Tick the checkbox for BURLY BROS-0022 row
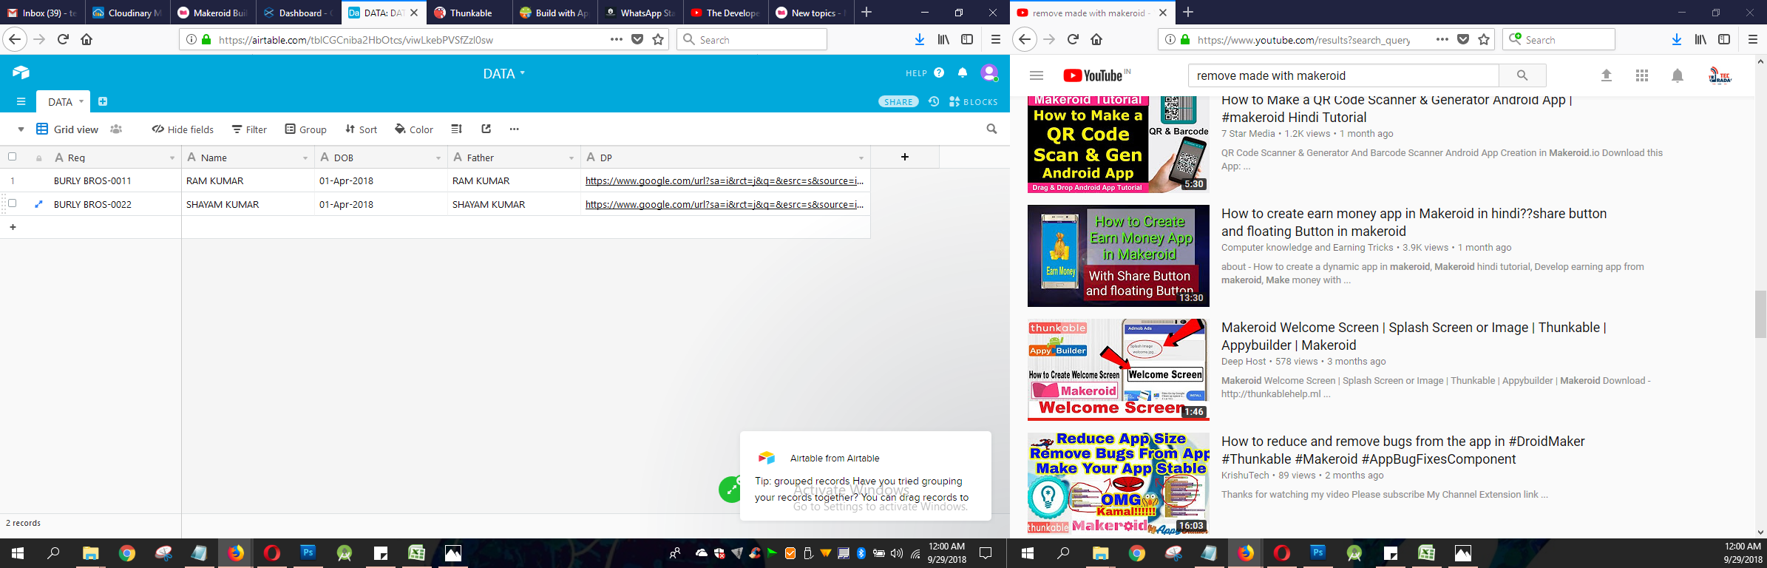The height and width of the screenshot is (568, 1767). 12,203
